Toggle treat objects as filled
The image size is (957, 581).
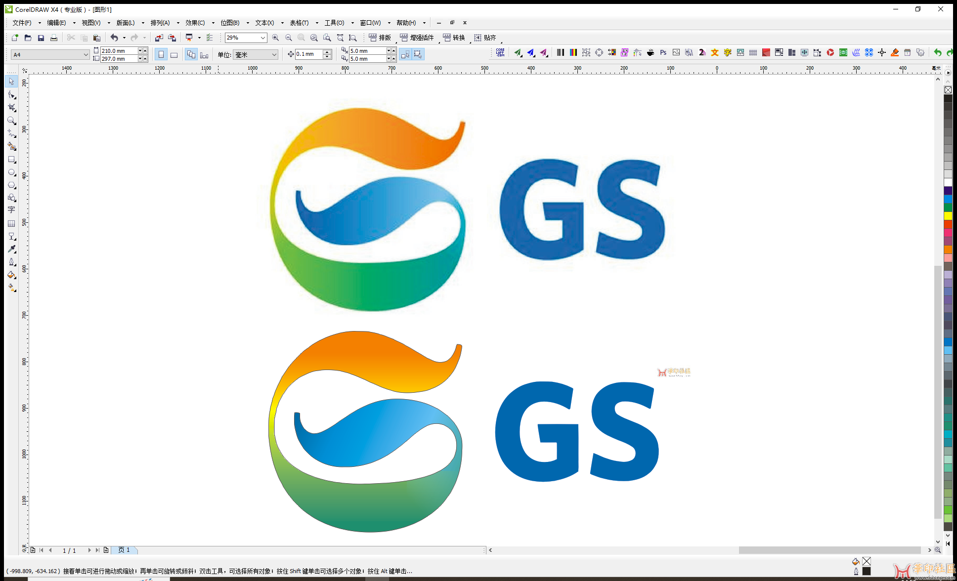click(418, 54)
